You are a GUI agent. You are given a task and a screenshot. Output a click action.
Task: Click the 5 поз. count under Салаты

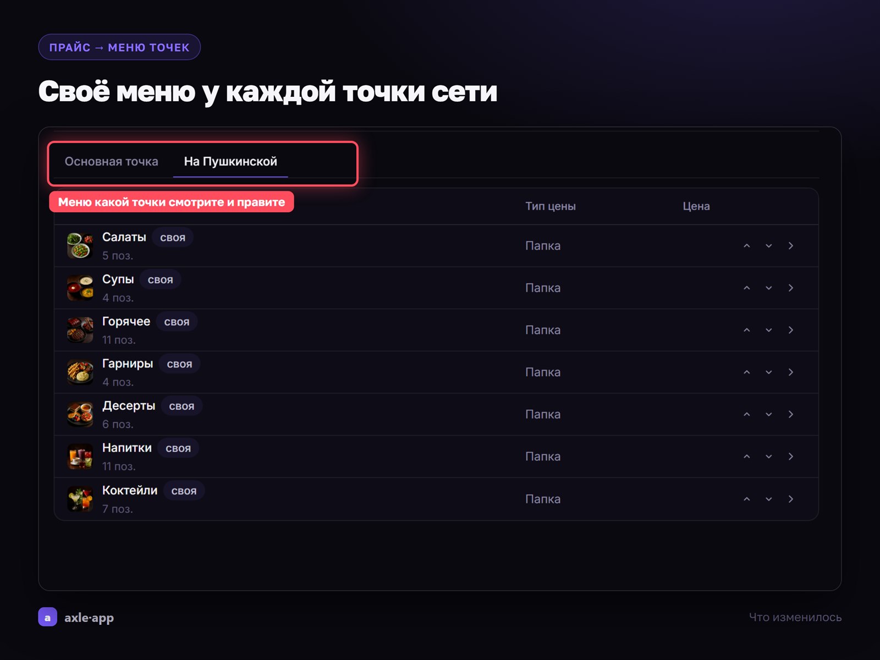118,256
